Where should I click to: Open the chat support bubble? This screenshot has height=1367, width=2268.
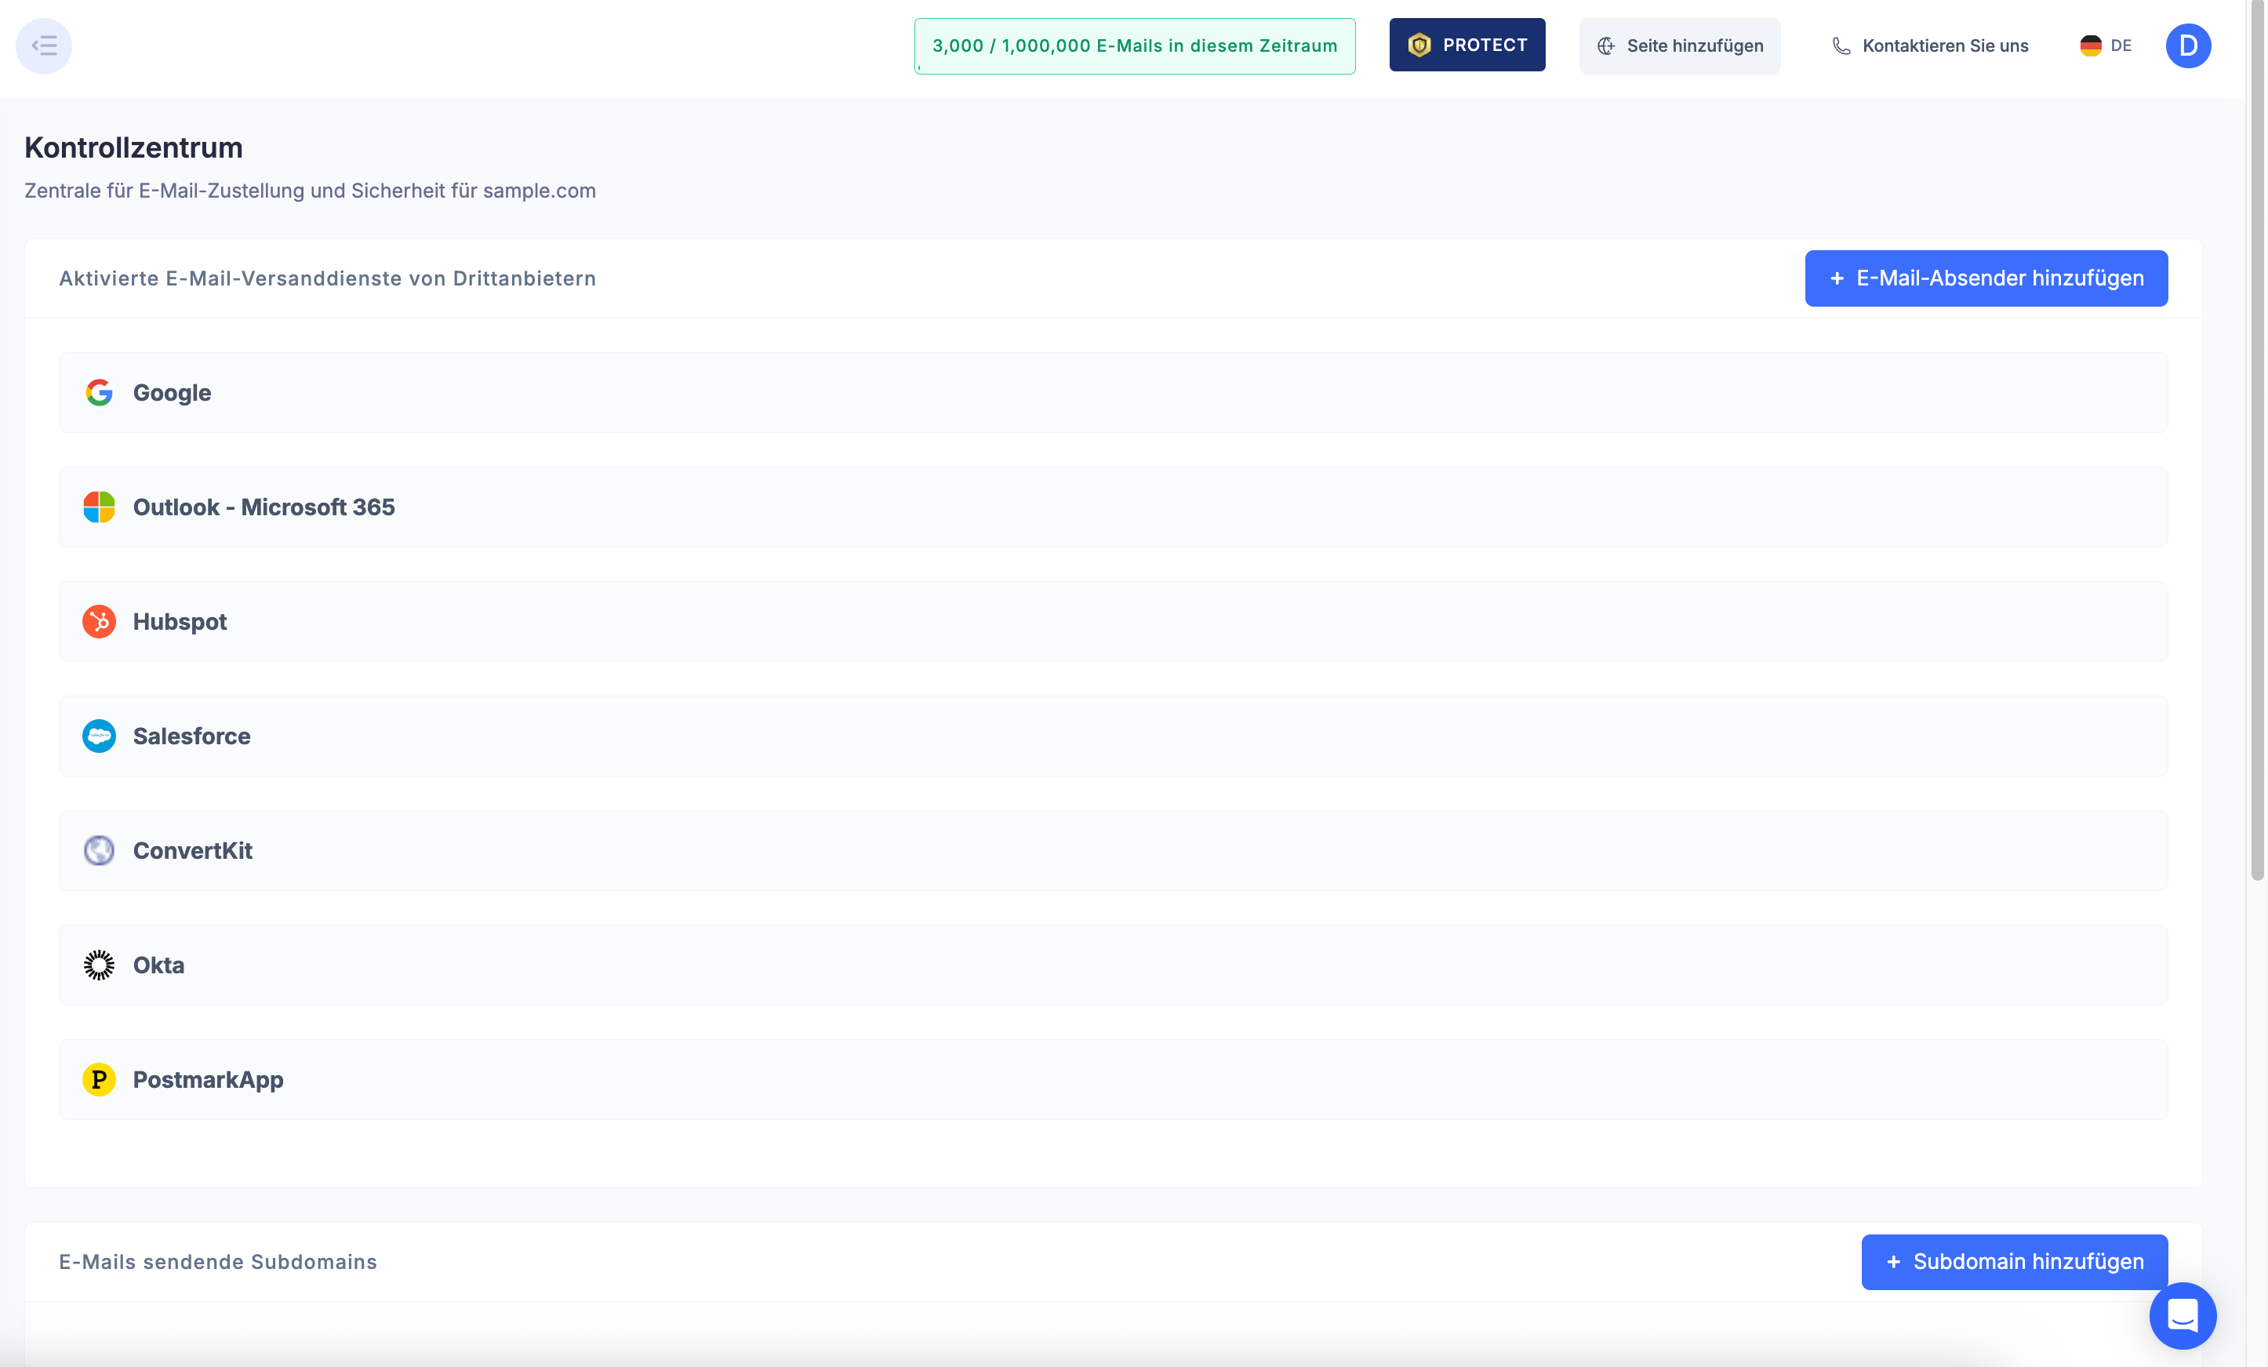[2183, 1315]
